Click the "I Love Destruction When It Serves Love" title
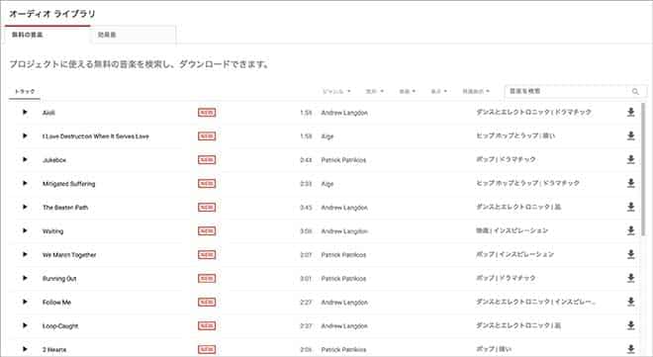Image resolution: width=653 pixels, height=357 pixels. click(x=96, y=136)
